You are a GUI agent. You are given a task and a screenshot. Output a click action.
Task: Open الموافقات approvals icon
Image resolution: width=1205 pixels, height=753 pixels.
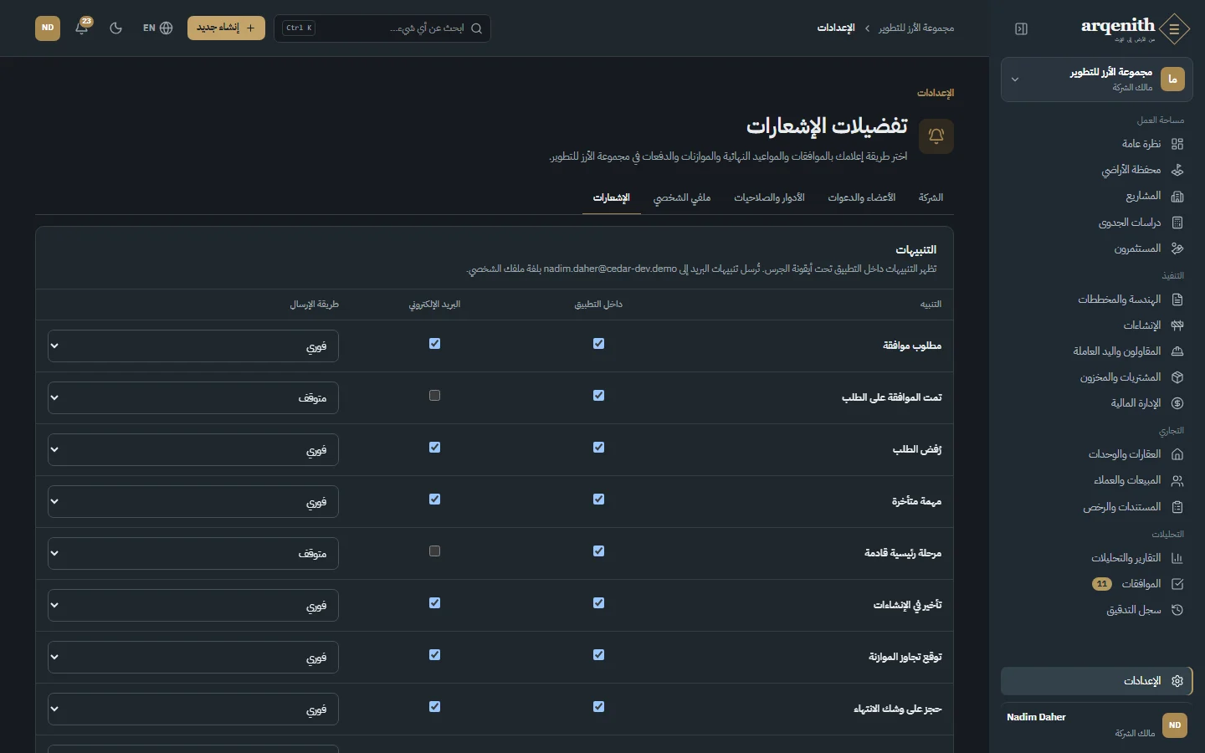1177,584
